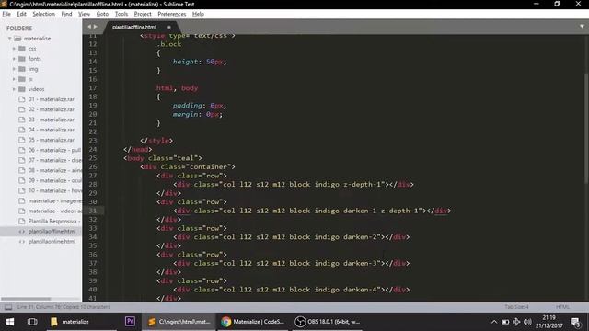This screenshot has width=589, height=331.
Task: Open the 07 - materialize file
Action: click(x=54, y=160)
